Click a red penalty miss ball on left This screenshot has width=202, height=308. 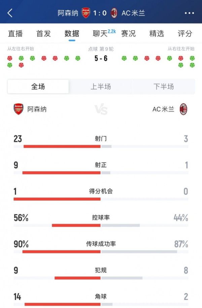[10, 58]
